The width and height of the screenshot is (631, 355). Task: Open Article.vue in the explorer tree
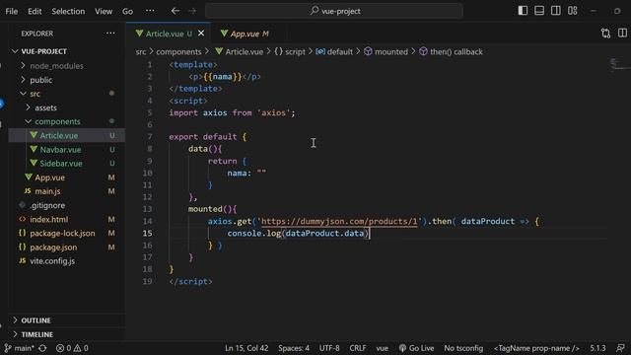66,136
